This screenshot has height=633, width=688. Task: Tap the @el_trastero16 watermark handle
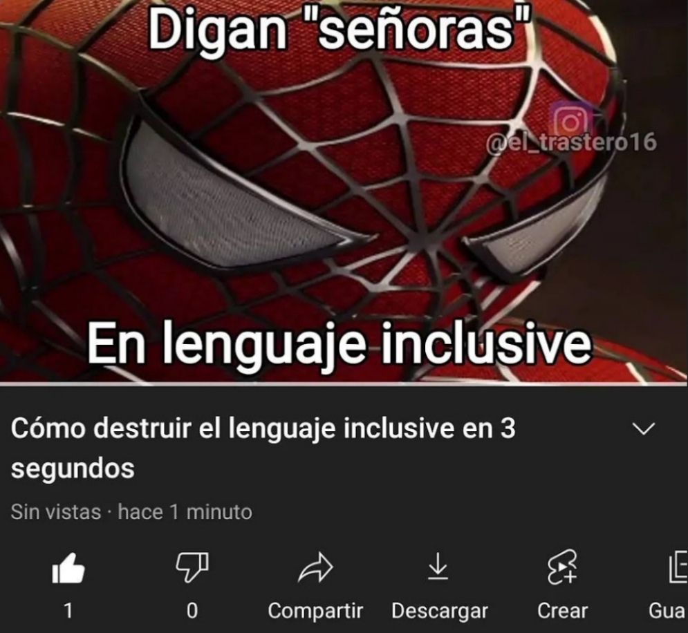(x=572, y=142)
